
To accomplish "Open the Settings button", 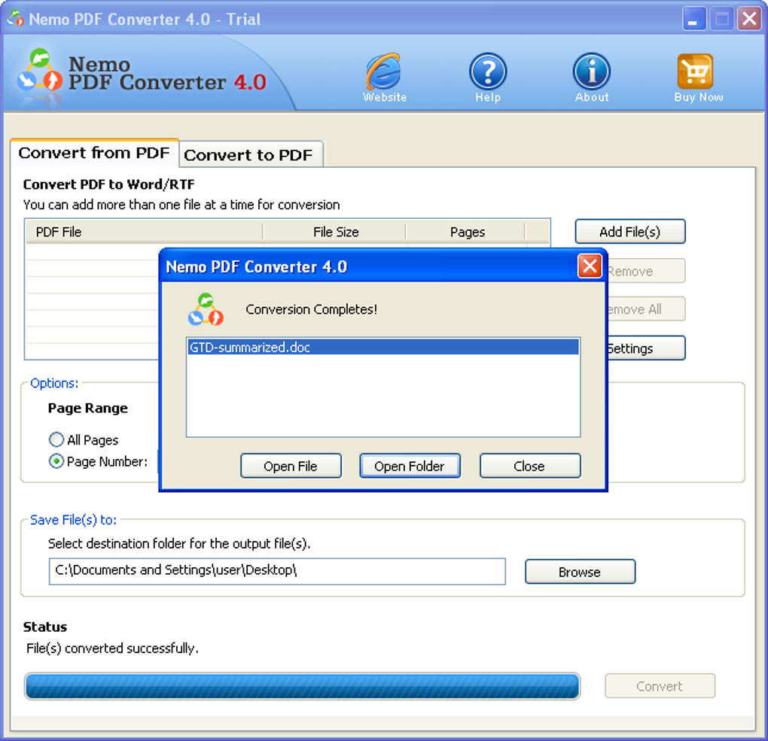I will click(x=645, y=348).
